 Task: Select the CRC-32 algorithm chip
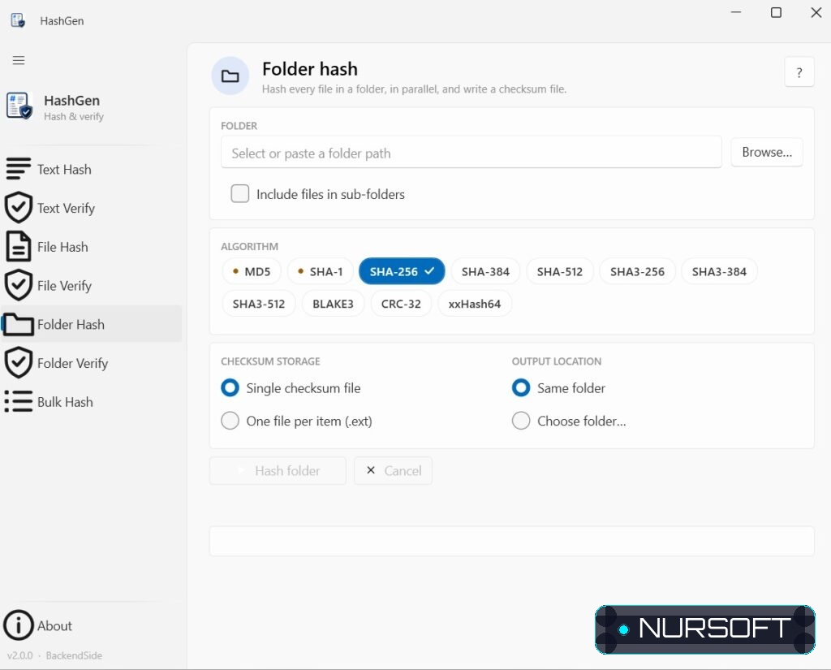tap(401, 304)
